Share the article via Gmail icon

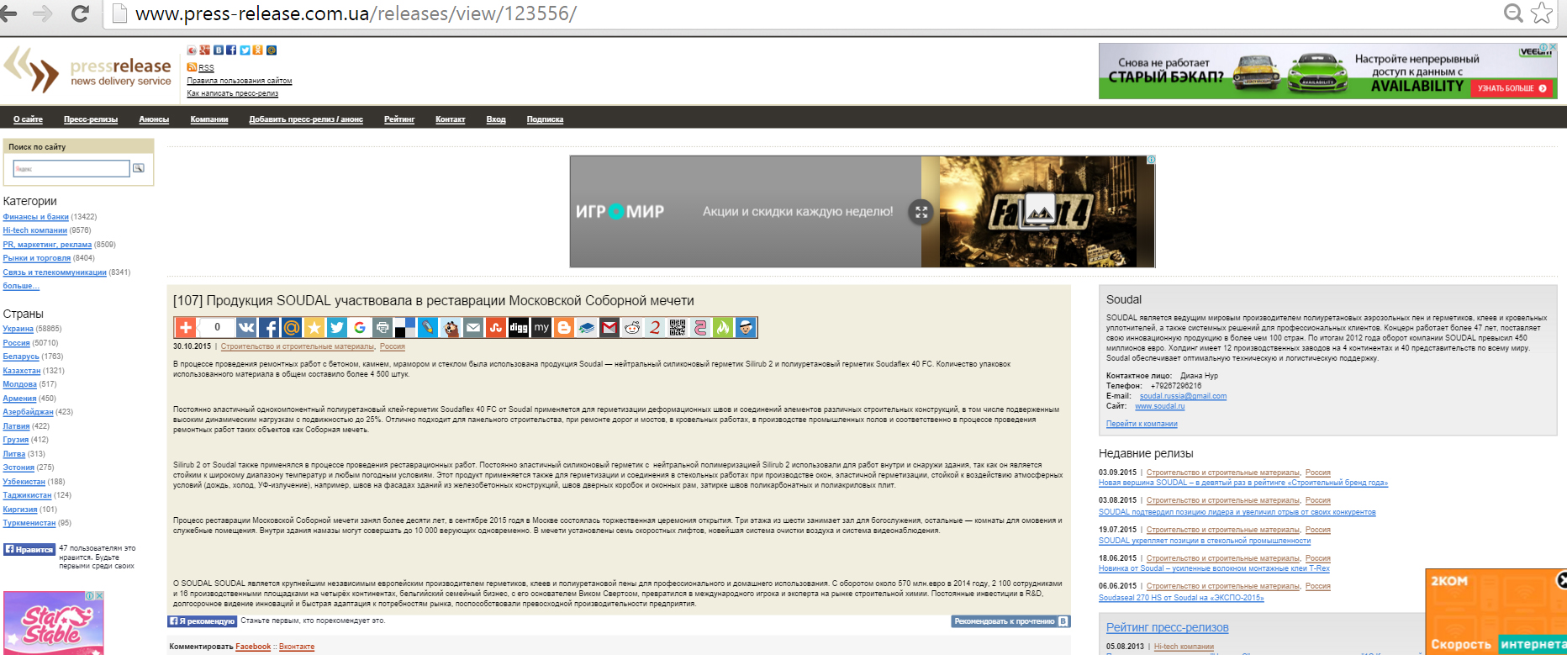point(609,327)
